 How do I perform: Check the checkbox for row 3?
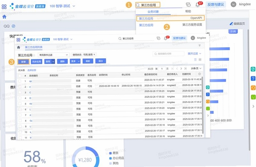point(20,92)
